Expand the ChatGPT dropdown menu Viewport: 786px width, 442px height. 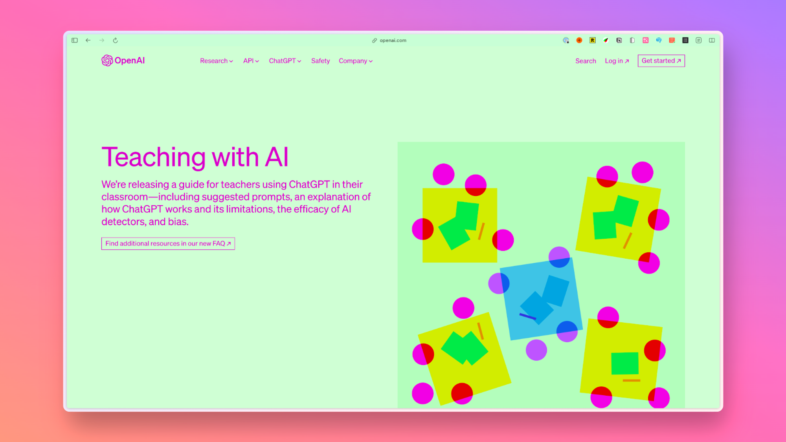tap(285, 61)
